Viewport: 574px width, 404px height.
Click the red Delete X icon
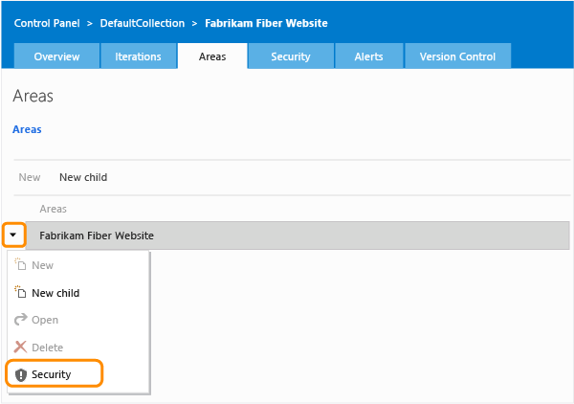coord(20,347)
